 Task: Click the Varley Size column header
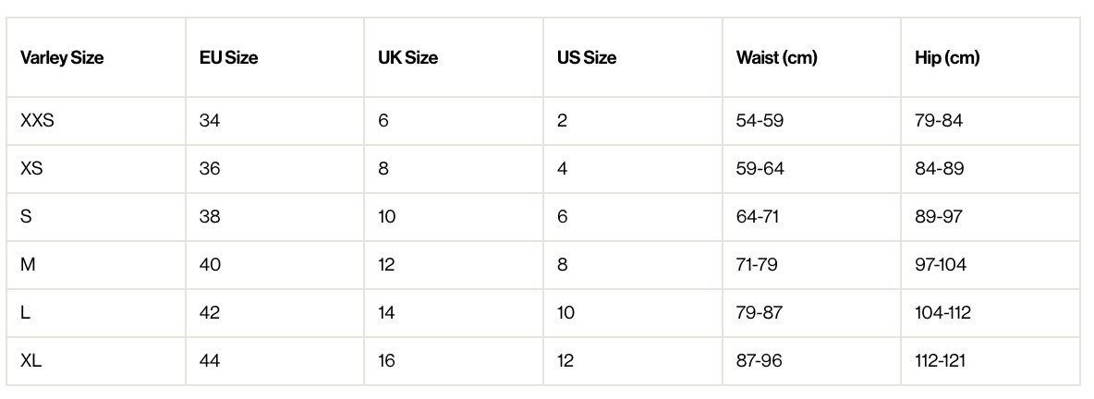click(x=62, y=58)
